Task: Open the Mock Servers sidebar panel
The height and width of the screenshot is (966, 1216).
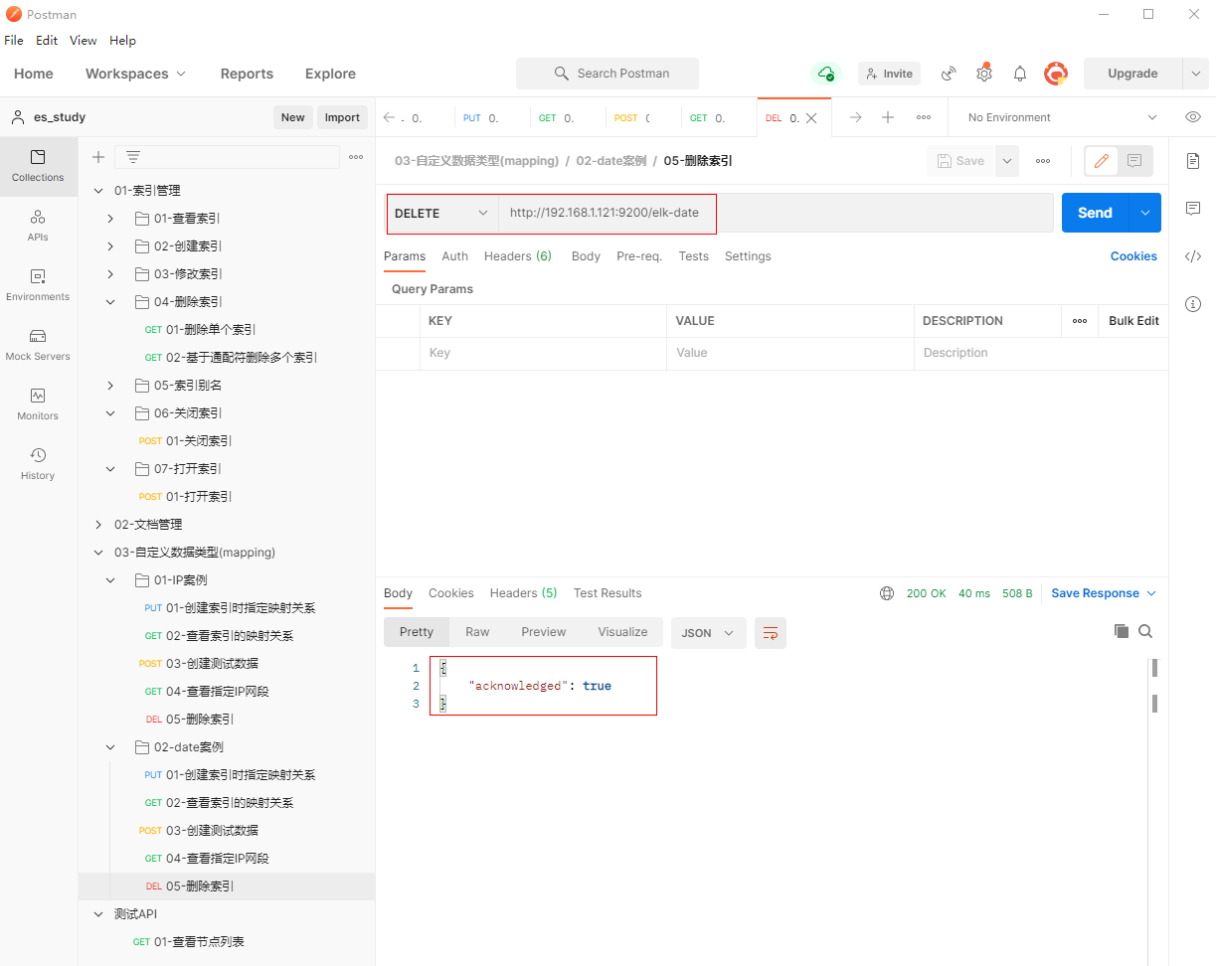Action: point(38,344)
